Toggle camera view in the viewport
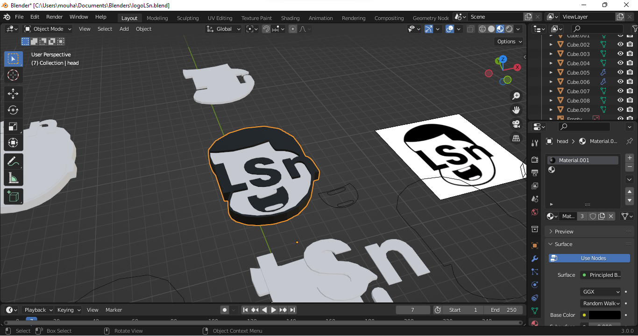The width and height of the screenshot is (638, 336). pos(516,124)
